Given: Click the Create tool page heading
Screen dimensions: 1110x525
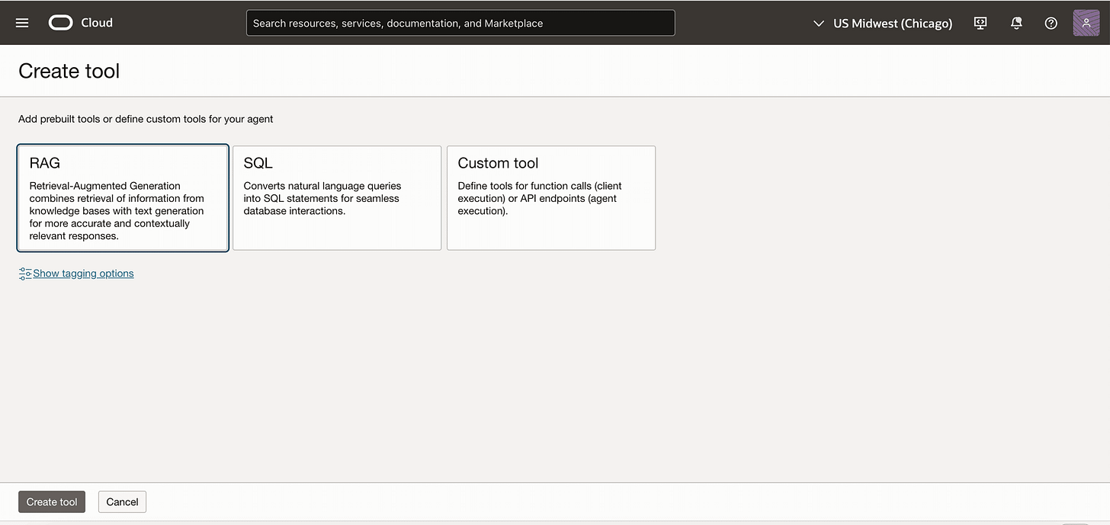Looking at the screenshot, I should (x=69, y=71).
